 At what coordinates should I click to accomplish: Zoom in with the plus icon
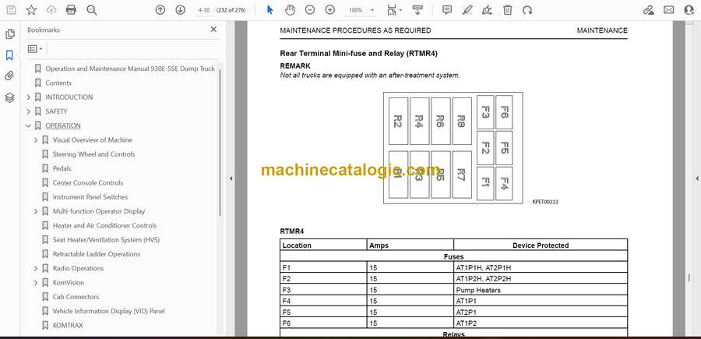click(330, 10)
